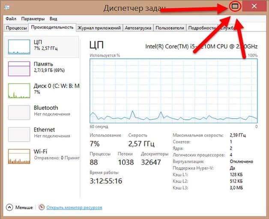Screen dimensions: 269x219
Task: Switch to the Процессы tab
Action: (x=16, y=28)
